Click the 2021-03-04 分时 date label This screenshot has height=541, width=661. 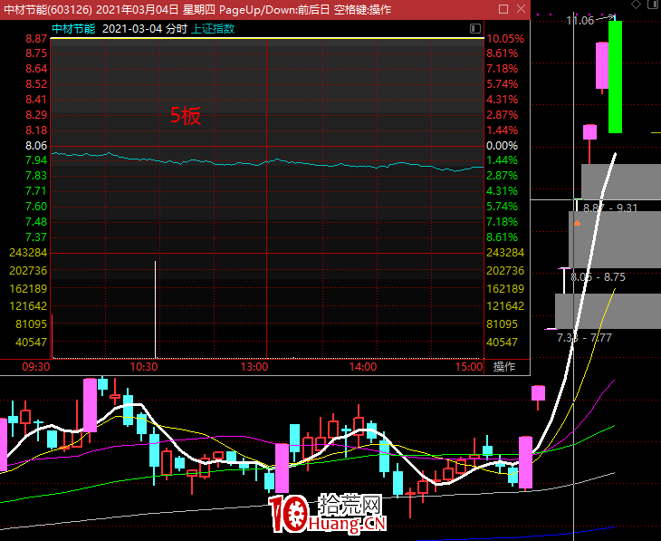tap(145, 29)
